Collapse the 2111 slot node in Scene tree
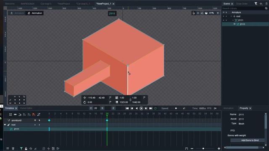Viewport: 269px width, 151px height. [x=233, y=21]
